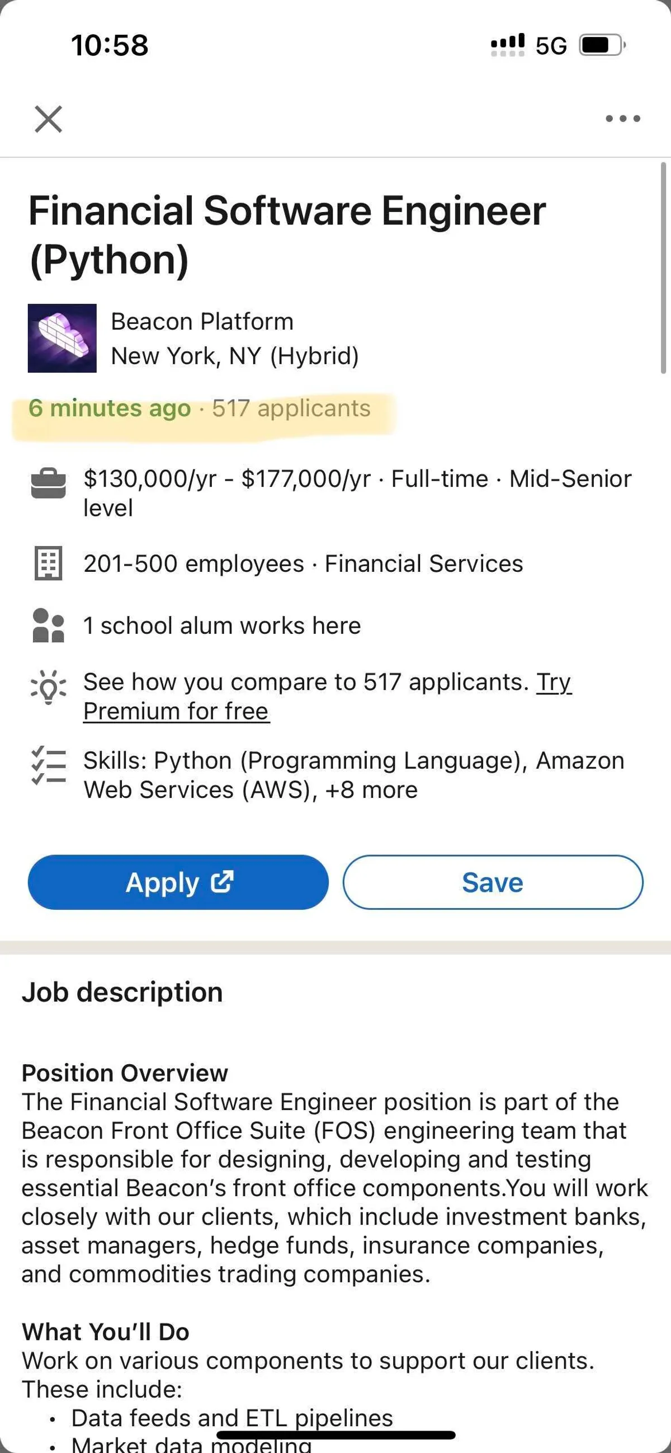Screen dimensions: 671x1453
Task: Close the job posting with X icon
Action: pyautogui.click(x=49, y=119)
